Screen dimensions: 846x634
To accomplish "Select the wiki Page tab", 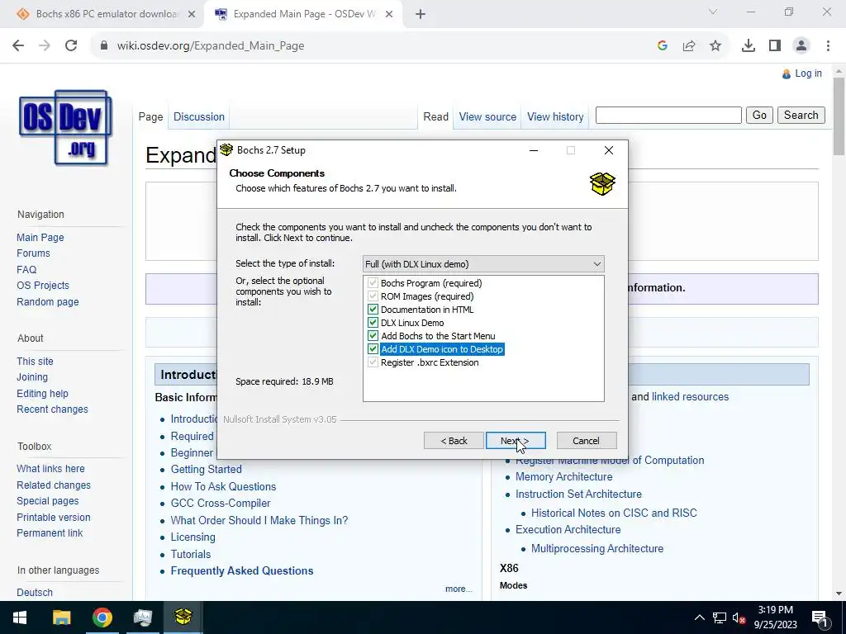I will [x=150, y=117].
